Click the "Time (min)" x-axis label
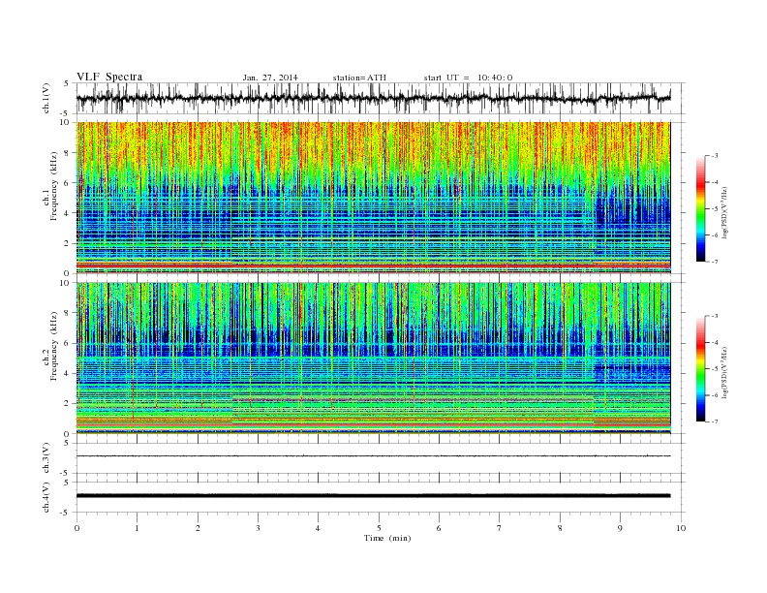The image size is (767, 593). (x=387, y=538)
